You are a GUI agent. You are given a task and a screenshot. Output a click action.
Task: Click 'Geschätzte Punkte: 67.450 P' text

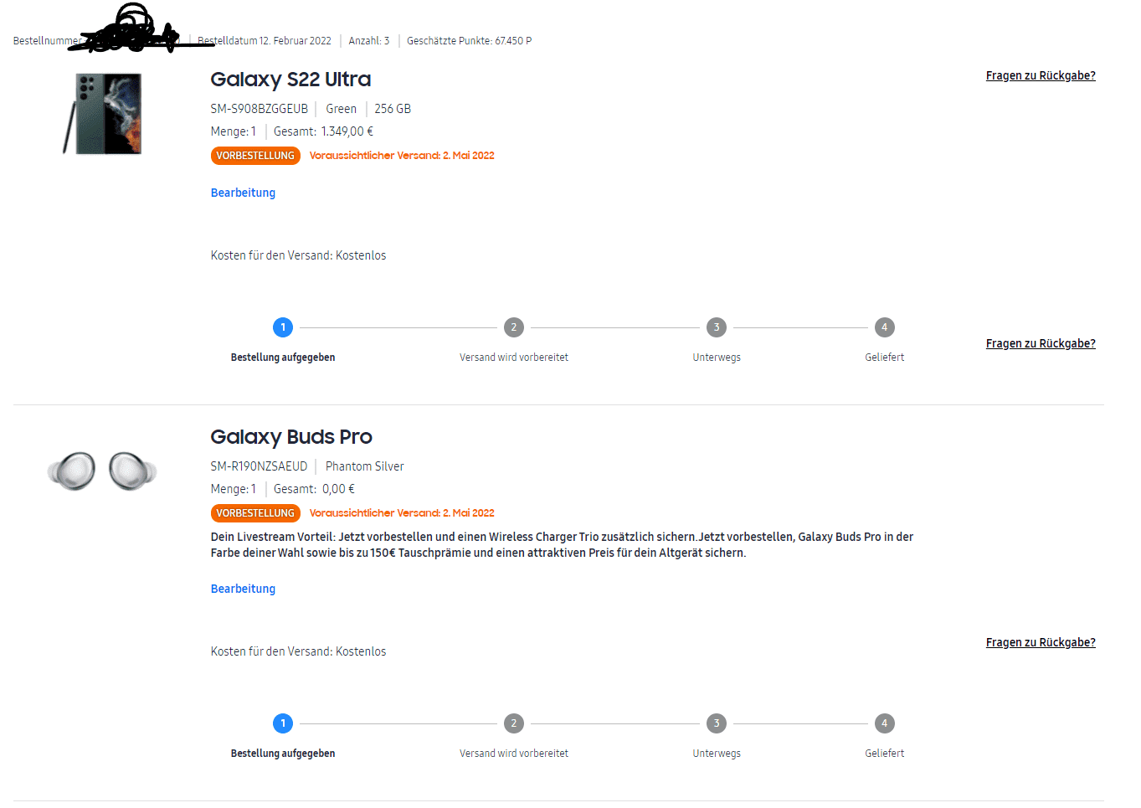(x=470, y=41)
